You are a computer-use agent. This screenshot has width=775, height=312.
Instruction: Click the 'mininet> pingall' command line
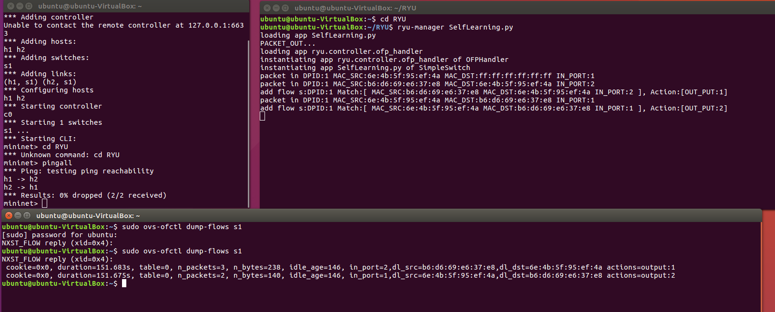pos(38,163)
